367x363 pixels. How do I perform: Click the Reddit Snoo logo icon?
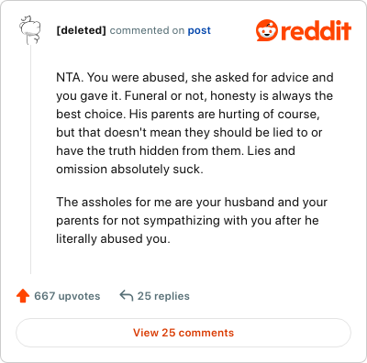267,30
